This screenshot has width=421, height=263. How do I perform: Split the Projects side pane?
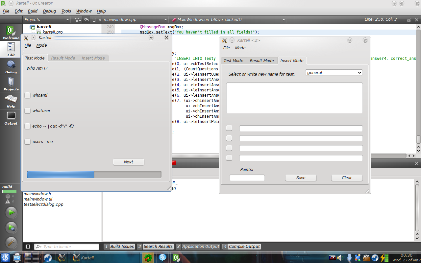[94, 20]
